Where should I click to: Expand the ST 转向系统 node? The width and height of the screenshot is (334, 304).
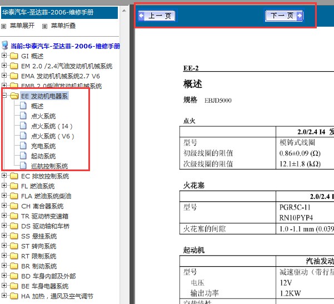click(x=4, y=246)
